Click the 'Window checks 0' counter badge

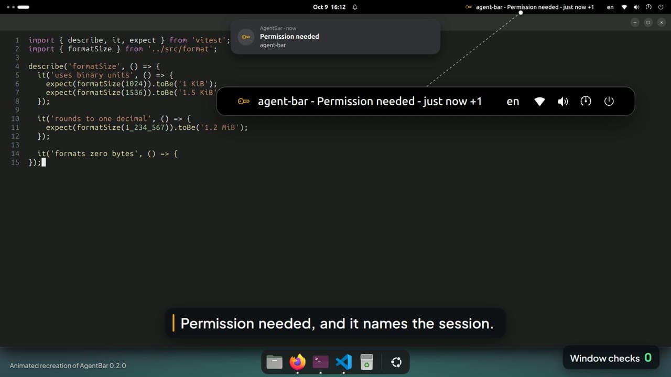[x=611, y=358]
